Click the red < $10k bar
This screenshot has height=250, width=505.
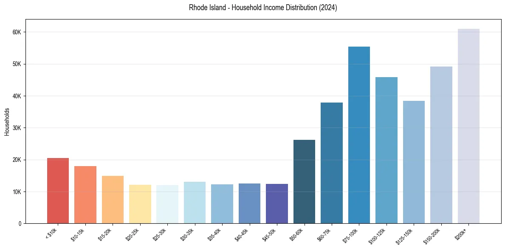57,191
